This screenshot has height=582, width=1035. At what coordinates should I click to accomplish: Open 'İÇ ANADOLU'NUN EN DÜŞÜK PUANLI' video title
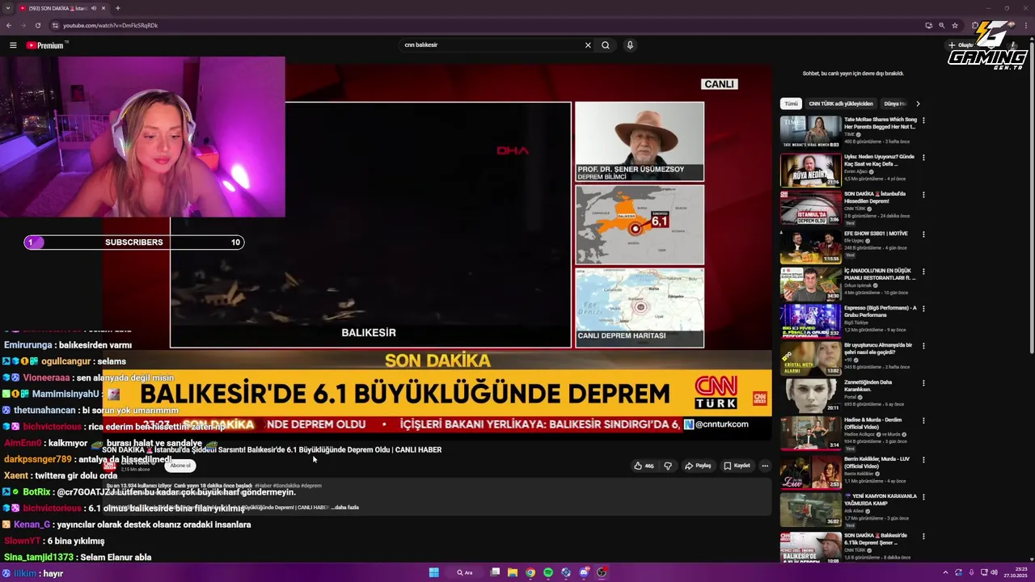coord(879,274)
